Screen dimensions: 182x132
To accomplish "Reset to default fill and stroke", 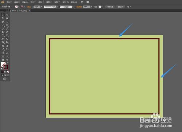I will pyautogui.click(x=2, y=68).
